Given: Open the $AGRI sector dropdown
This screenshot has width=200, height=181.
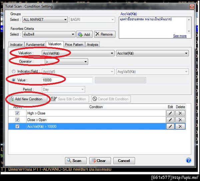Looking at the screenshot, I should [92, 20].
